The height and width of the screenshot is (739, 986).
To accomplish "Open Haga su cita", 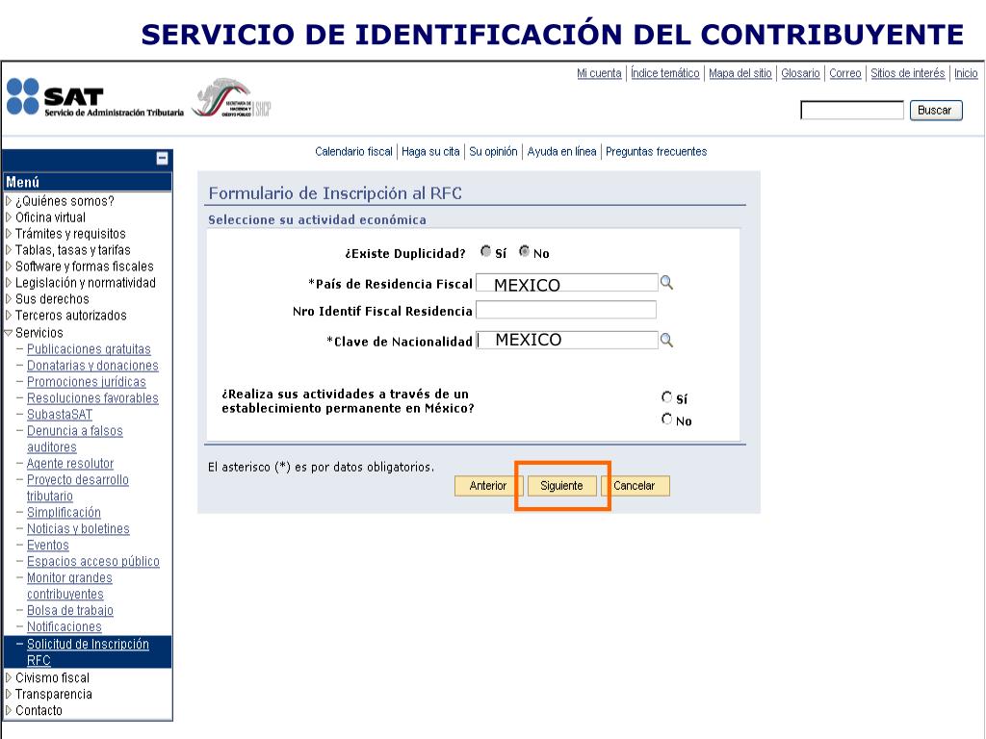I will coord(430,151).
